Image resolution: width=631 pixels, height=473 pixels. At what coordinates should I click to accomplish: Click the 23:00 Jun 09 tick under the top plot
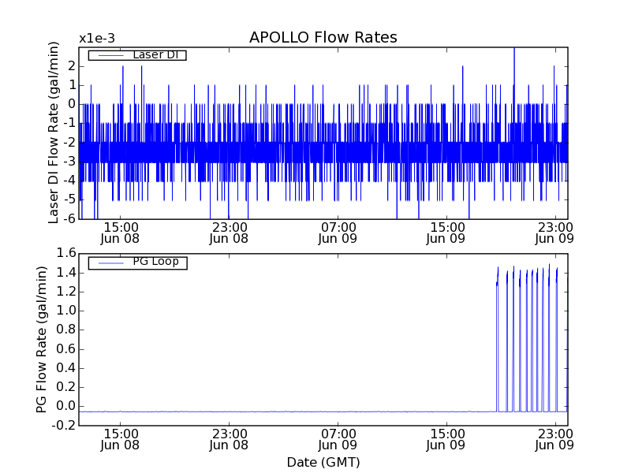coord(556,232)
